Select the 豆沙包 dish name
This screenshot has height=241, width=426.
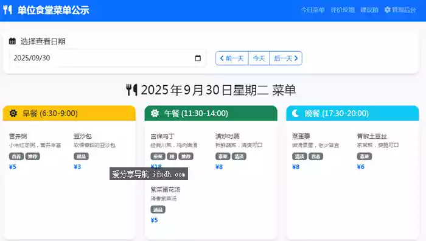(83, 136)
